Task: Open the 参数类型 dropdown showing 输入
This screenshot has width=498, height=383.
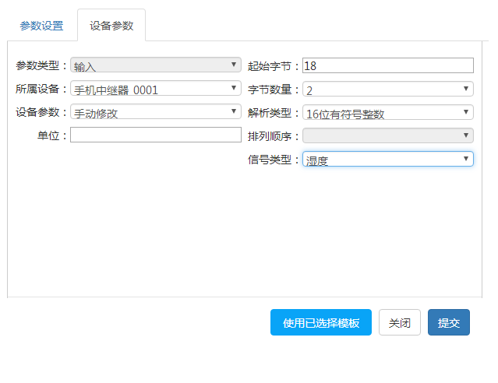Action: click(156, 65)
